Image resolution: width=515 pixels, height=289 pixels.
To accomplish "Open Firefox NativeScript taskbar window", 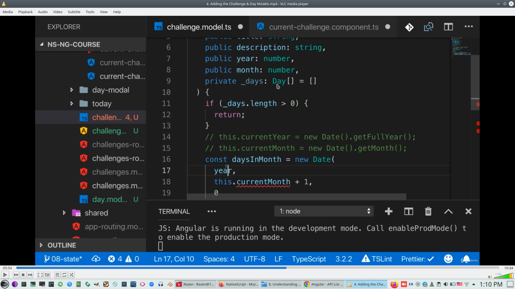I will tap(238, 284).
